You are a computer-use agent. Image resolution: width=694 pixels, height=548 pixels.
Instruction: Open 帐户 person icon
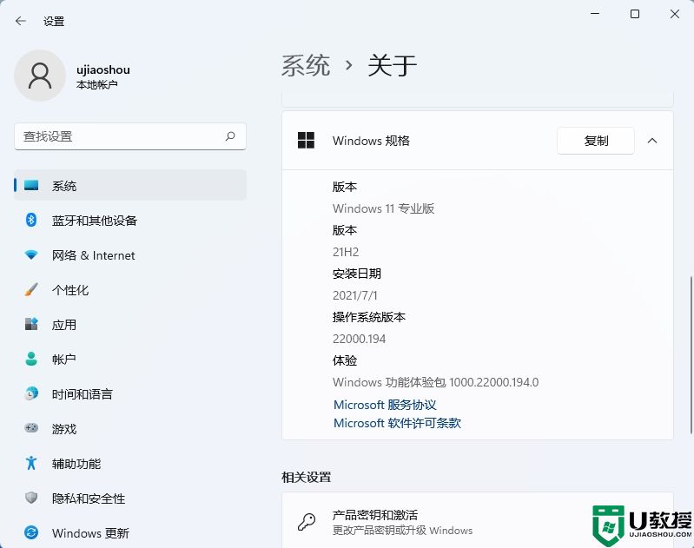(31, 359)
